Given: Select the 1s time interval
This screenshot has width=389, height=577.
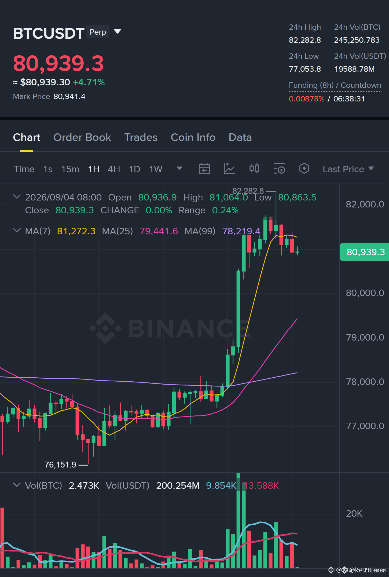Looking at the screenshot, I should 48,169.
